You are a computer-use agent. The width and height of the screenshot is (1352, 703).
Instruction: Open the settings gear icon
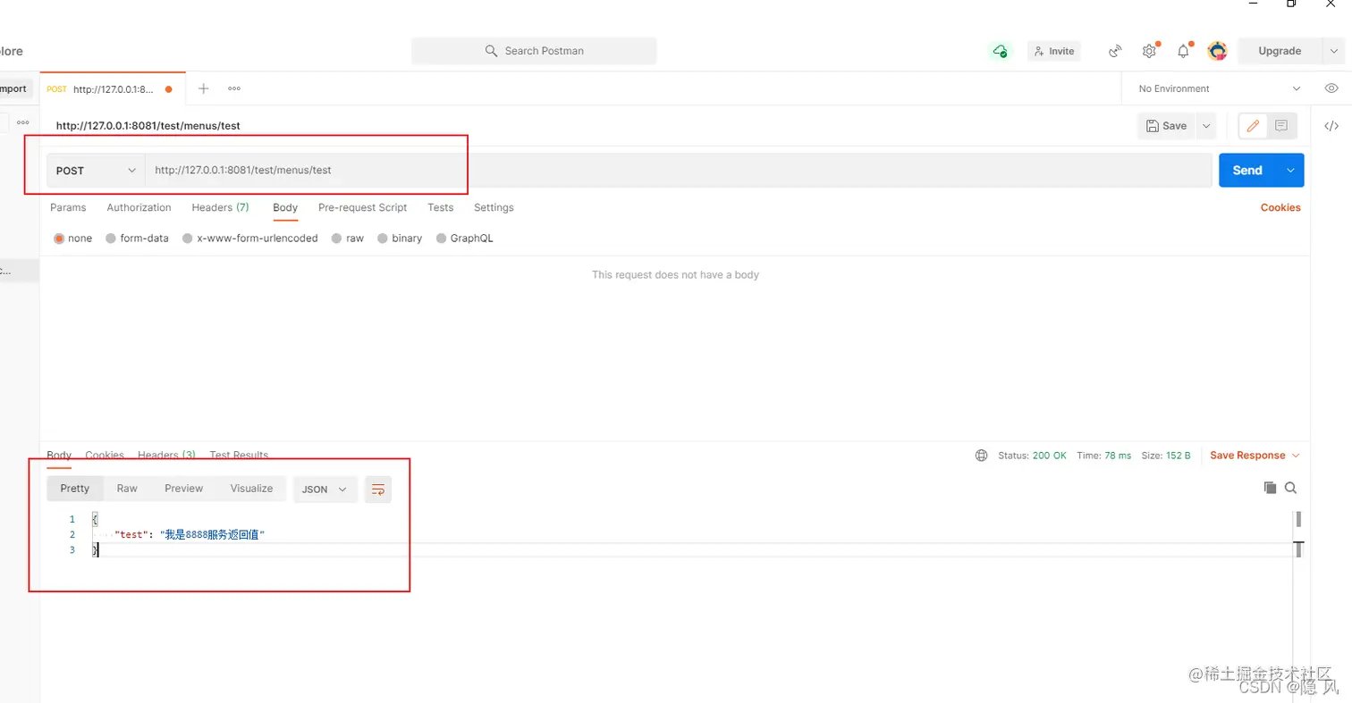coord(1149,51)
